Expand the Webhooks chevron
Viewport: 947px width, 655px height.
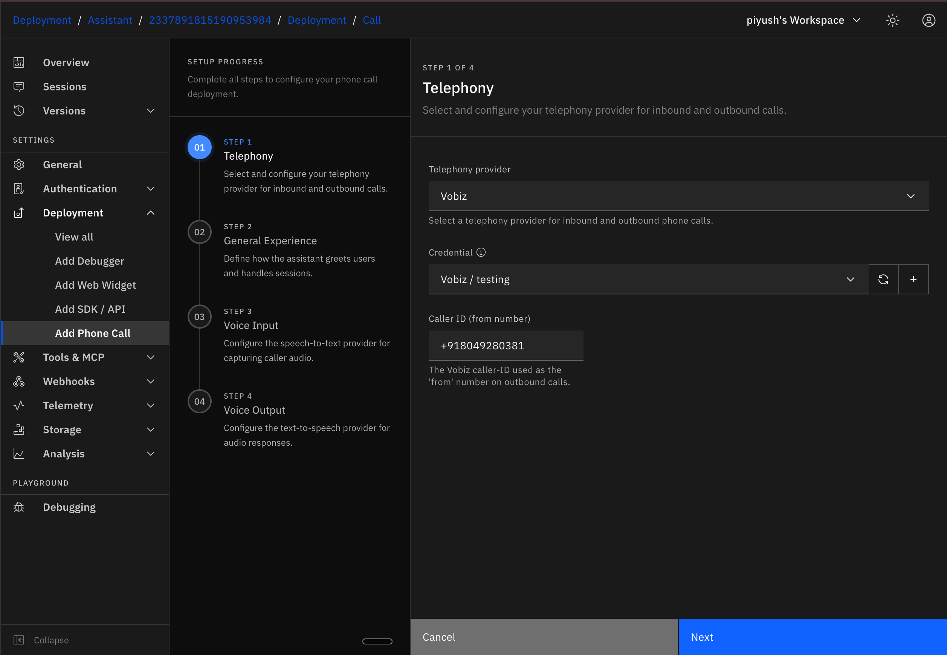[151, 381]
